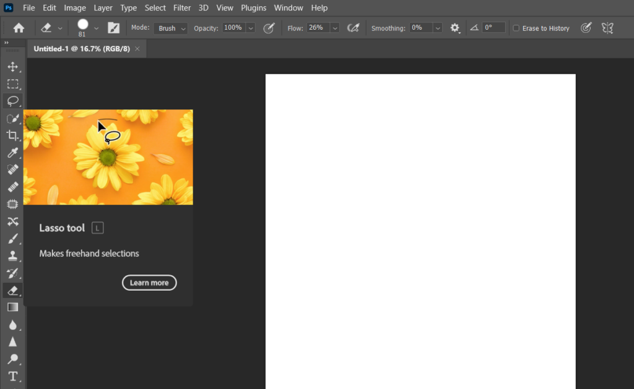The image size is (634, 389).
Task: Open the 3D menu
Action: (x=203, y=7)
